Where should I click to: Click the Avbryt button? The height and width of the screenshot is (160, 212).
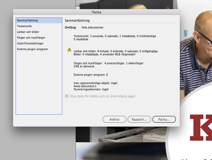click(114, 119)
